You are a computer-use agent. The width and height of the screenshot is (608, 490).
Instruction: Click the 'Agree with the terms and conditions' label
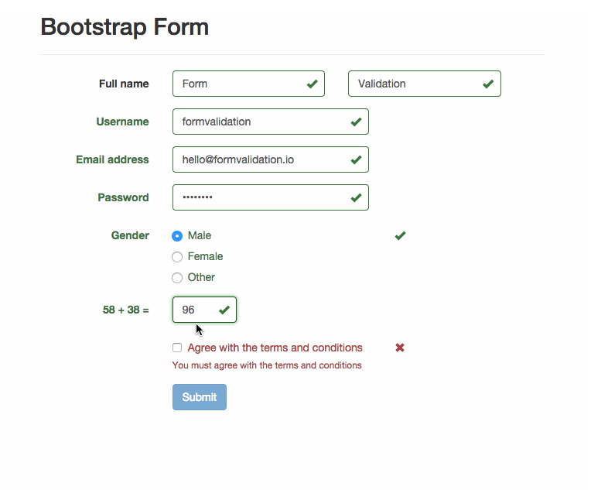[x=275, y=348]
